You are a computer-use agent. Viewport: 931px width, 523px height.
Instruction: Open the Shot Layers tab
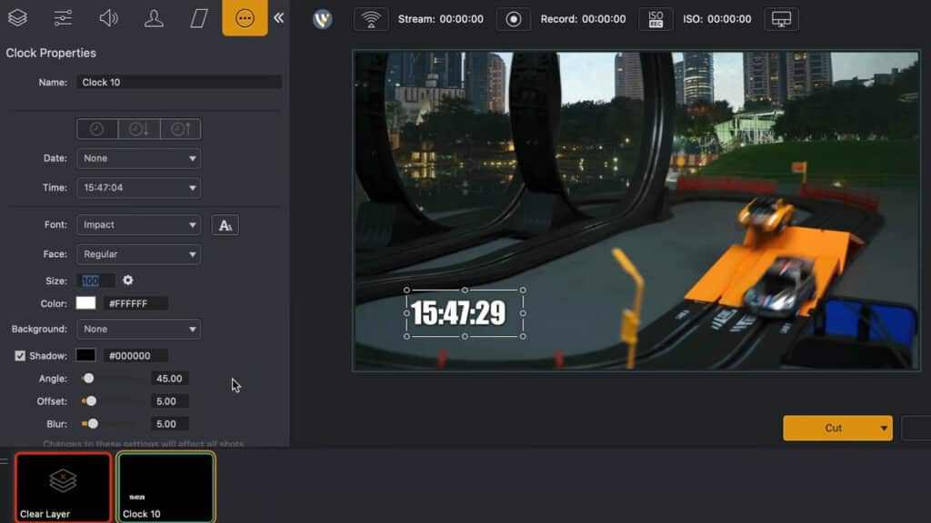click(x=17, y=18)
